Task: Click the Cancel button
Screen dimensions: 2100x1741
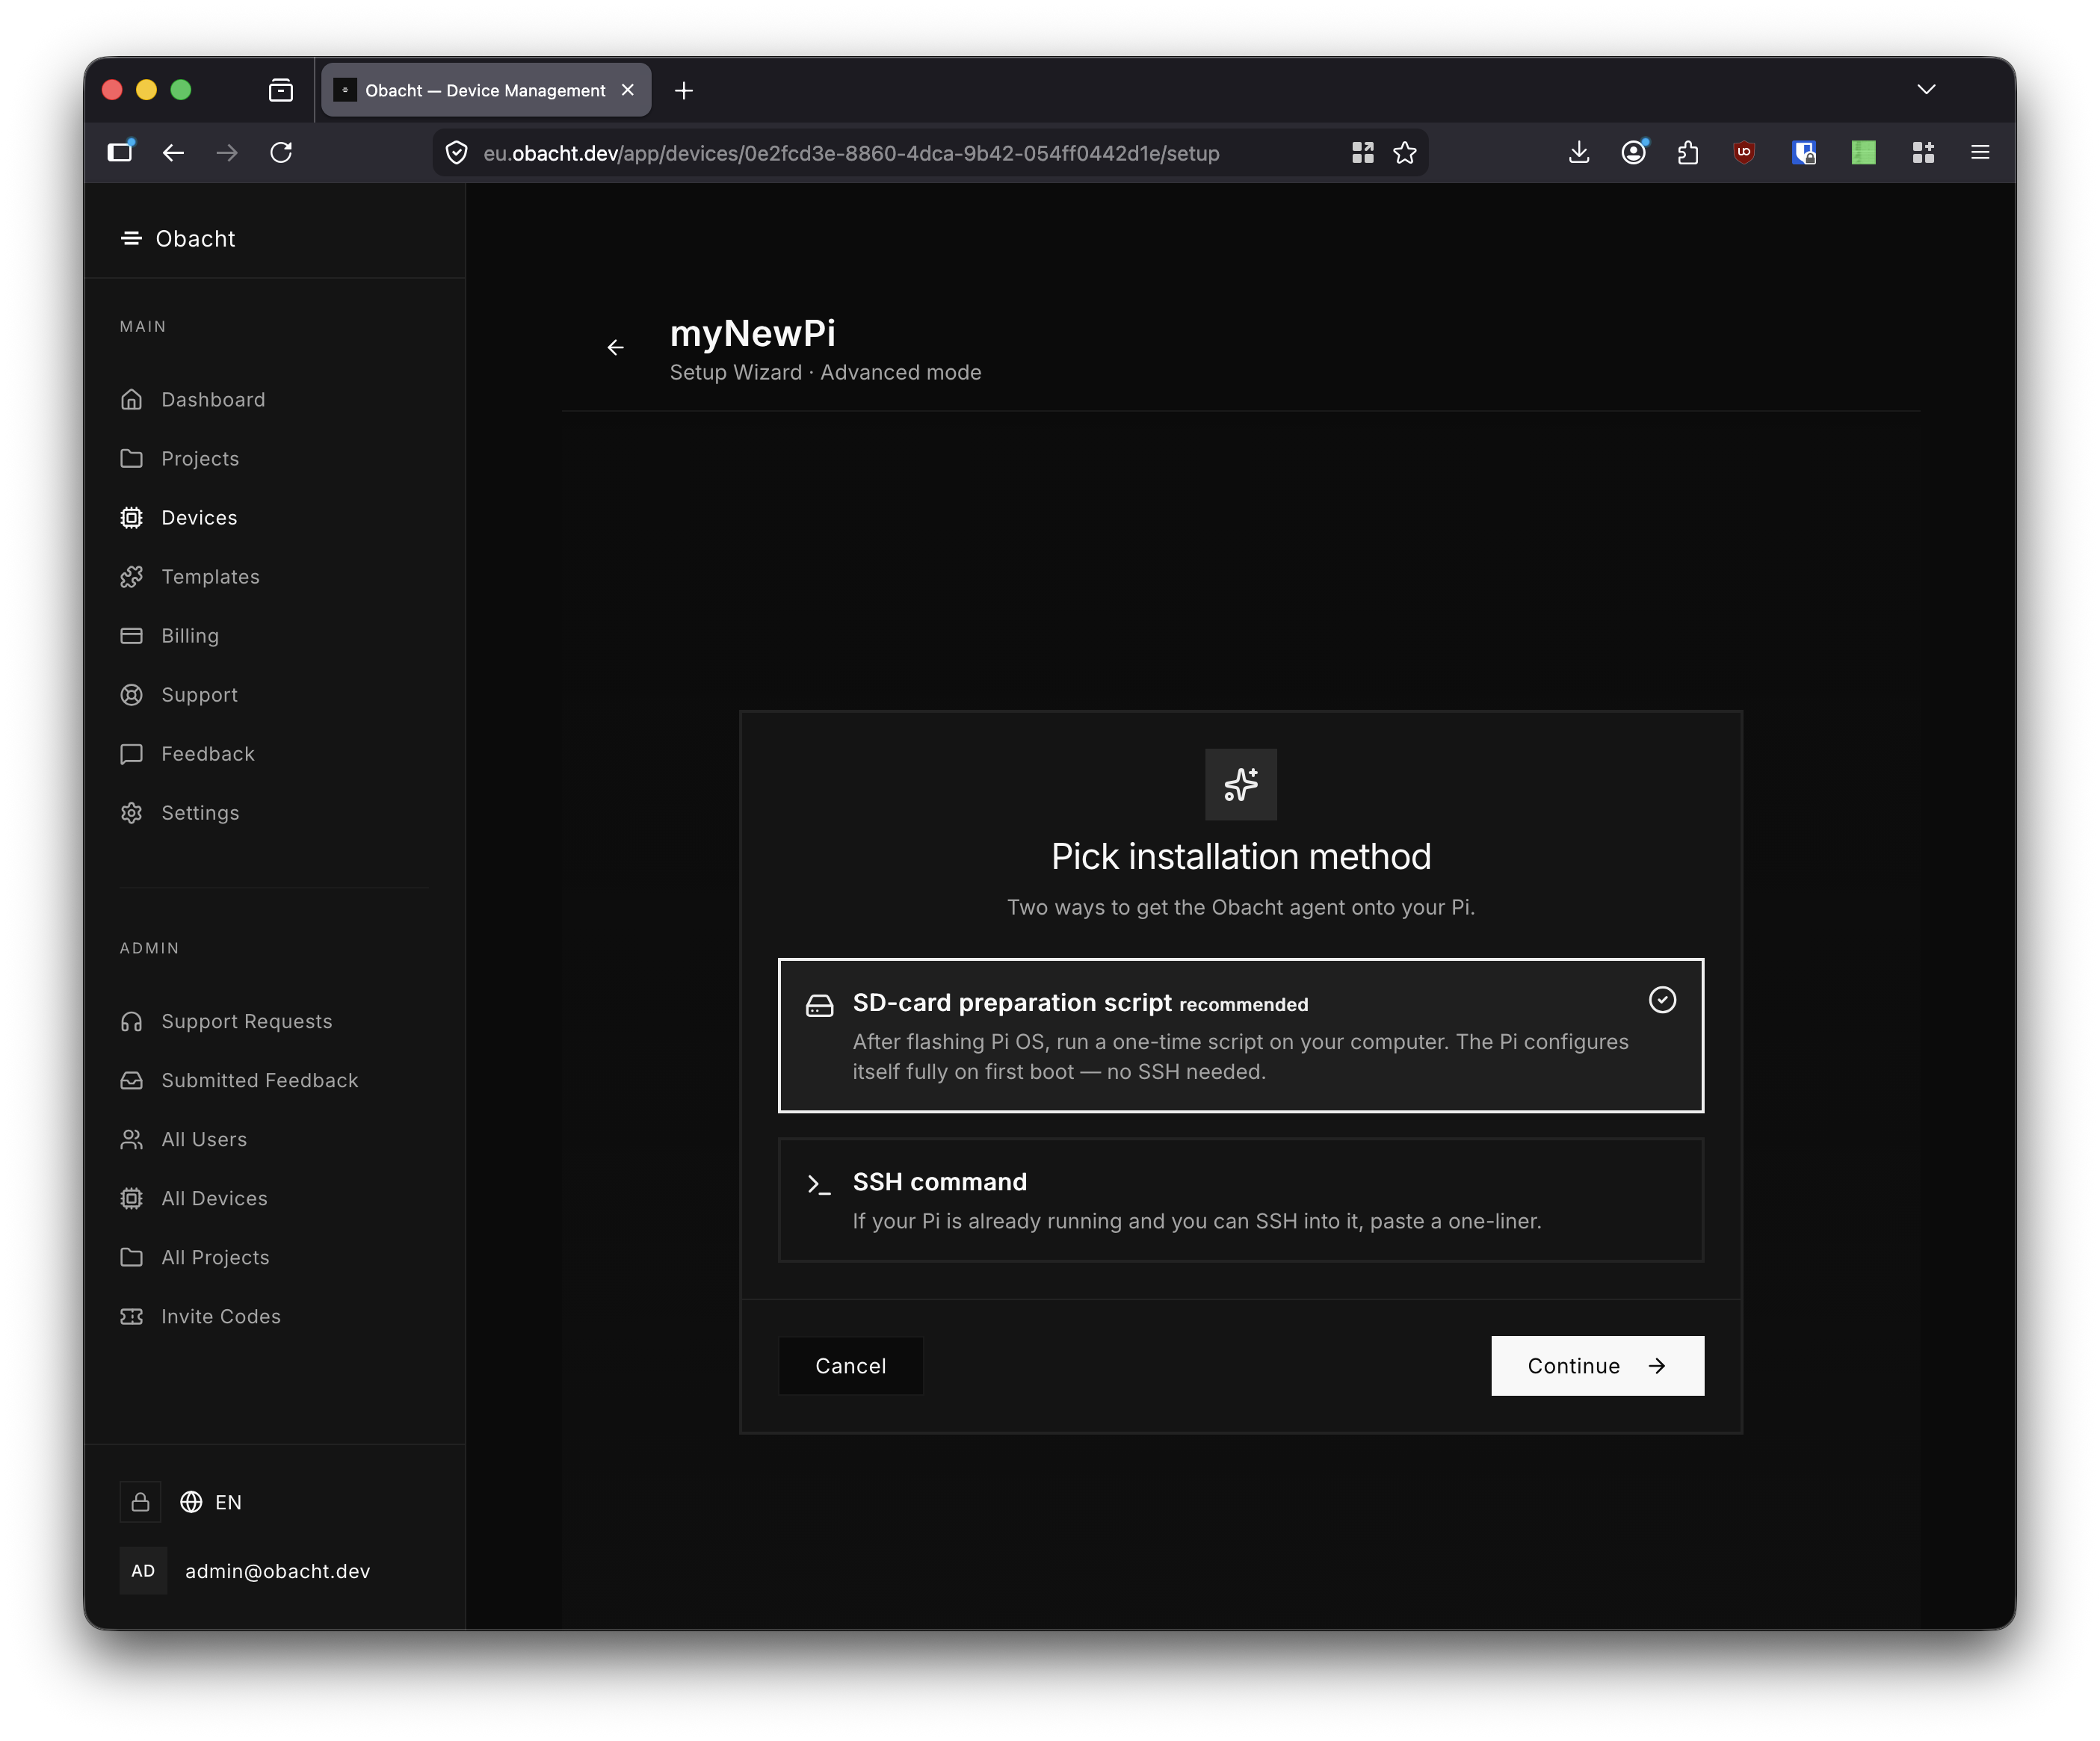Action: click(x=850, y=1366)
